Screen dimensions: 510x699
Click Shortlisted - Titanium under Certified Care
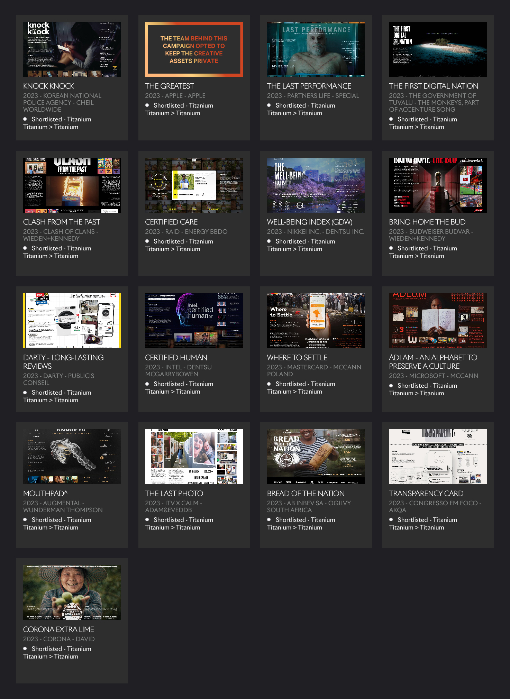(183, 241)
